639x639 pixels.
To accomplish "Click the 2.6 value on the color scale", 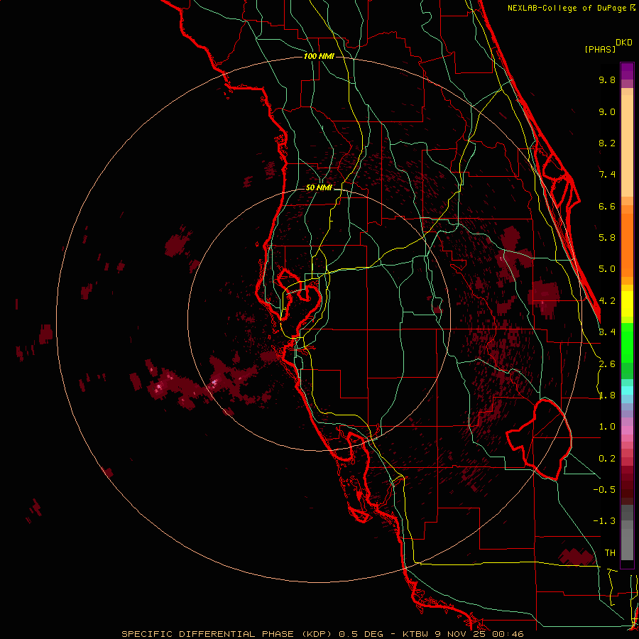I will (x=607, y=364).
